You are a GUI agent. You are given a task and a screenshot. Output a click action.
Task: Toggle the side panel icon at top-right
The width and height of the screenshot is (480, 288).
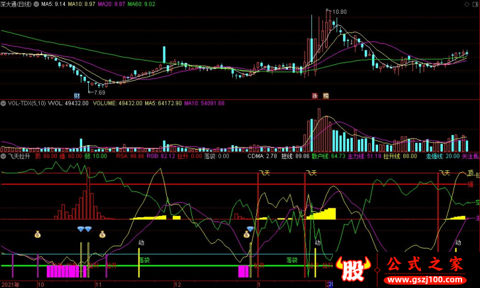point(476,4)
